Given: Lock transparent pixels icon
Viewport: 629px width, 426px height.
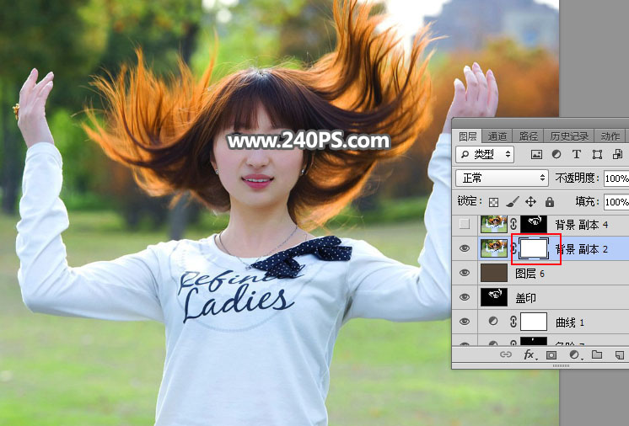Looking at the screenshot, I should 493,202.
